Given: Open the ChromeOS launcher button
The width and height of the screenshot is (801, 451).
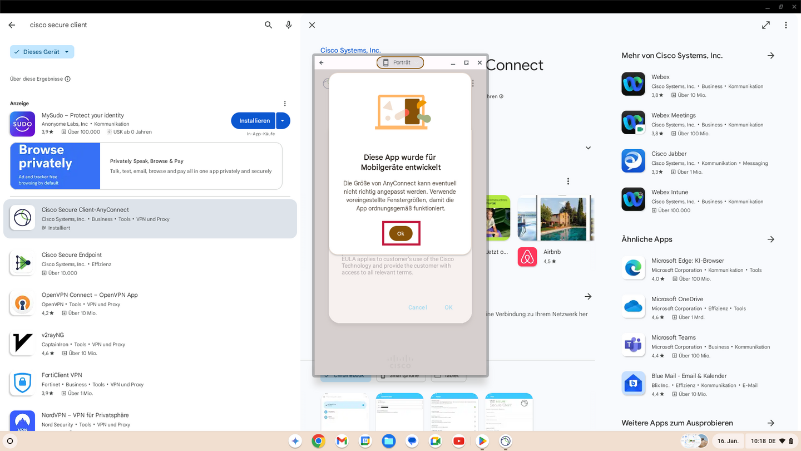Looking at the screenshot, I should 9,441.
